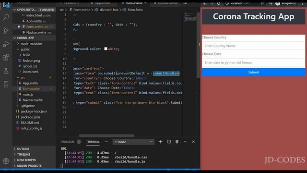Click the white color swatch in CSS
The image size is (307, 173).
pos(106,49)
